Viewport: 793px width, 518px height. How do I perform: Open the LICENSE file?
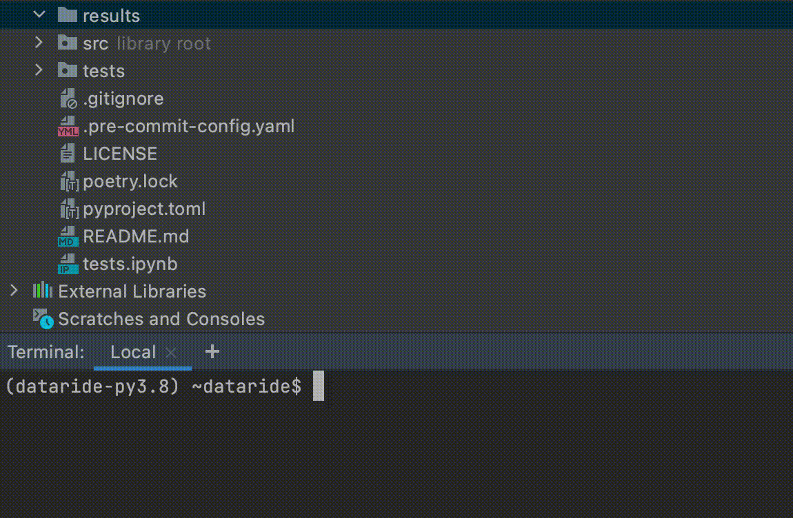[x=119, y=153]
